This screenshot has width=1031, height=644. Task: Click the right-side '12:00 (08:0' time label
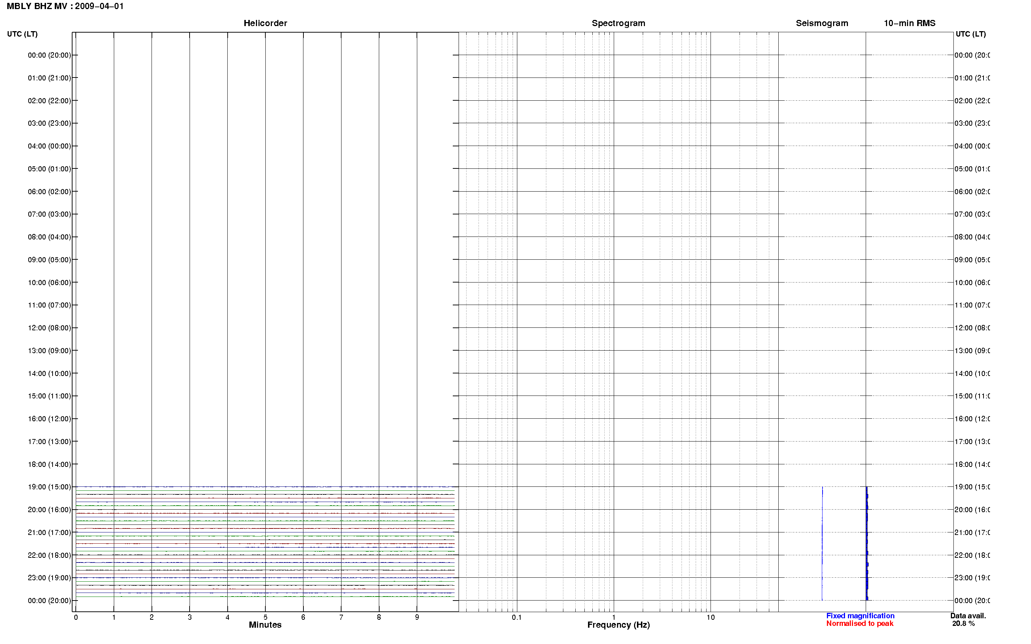point(972,328)
